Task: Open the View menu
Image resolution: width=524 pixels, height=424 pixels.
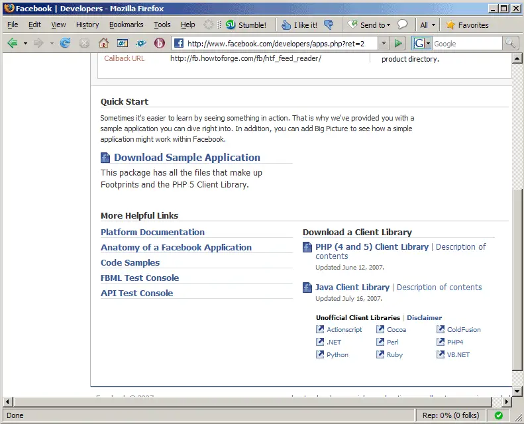Action: click(58, 25)
